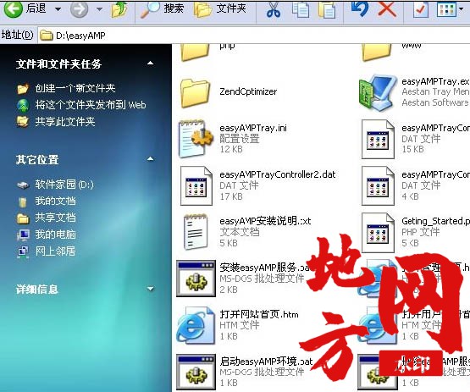Toggle the Folders (文件夹) pane button
Viewport: 470px width, 392px height.
[x=220, y=9]
